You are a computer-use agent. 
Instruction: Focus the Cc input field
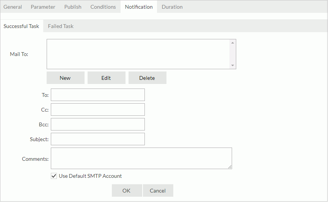tap(98, 110)
